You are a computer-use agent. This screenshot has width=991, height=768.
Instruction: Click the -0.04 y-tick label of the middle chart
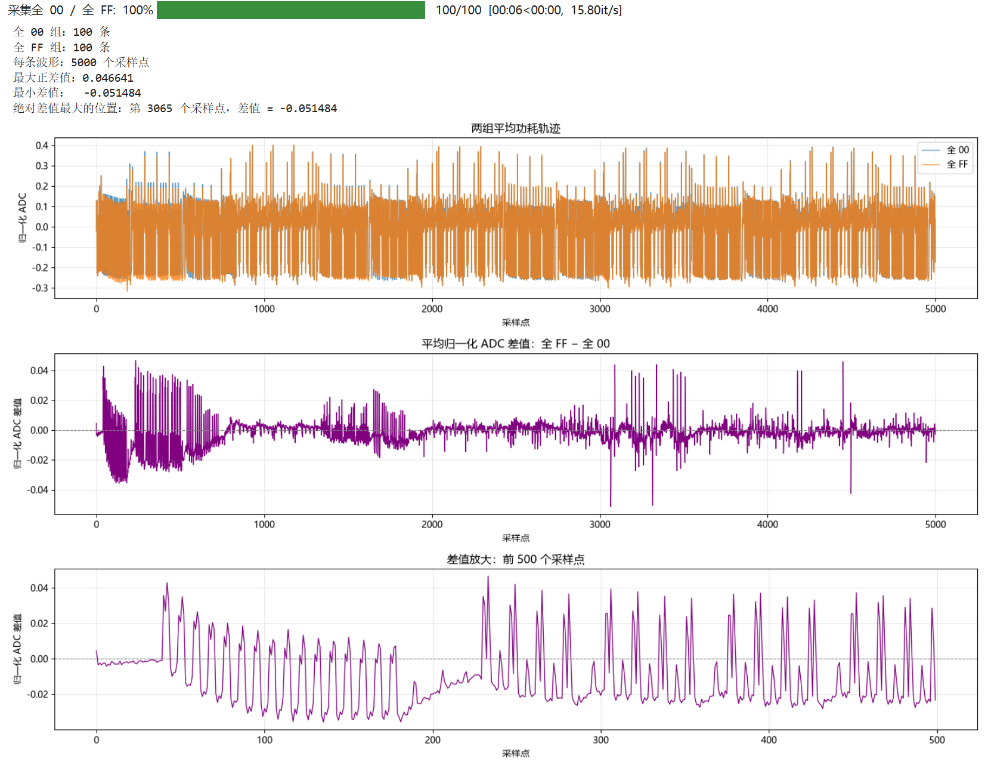tap(37, 490)
